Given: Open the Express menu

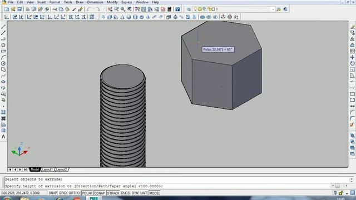Looking at the screenshot, I should tap(127, 2).
